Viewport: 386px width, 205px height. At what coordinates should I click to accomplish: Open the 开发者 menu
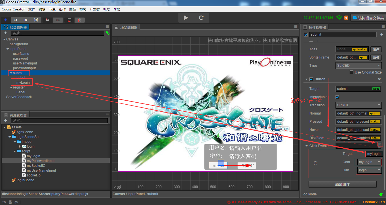(95, 9)
